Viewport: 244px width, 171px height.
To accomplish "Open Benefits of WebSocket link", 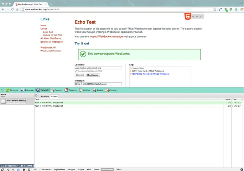I will pos(52,42).
